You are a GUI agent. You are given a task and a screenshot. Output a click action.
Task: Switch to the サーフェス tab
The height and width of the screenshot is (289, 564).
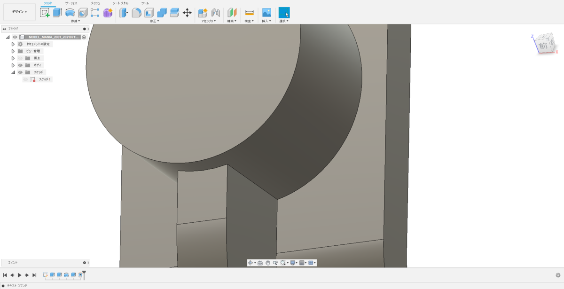click(71, 3)
